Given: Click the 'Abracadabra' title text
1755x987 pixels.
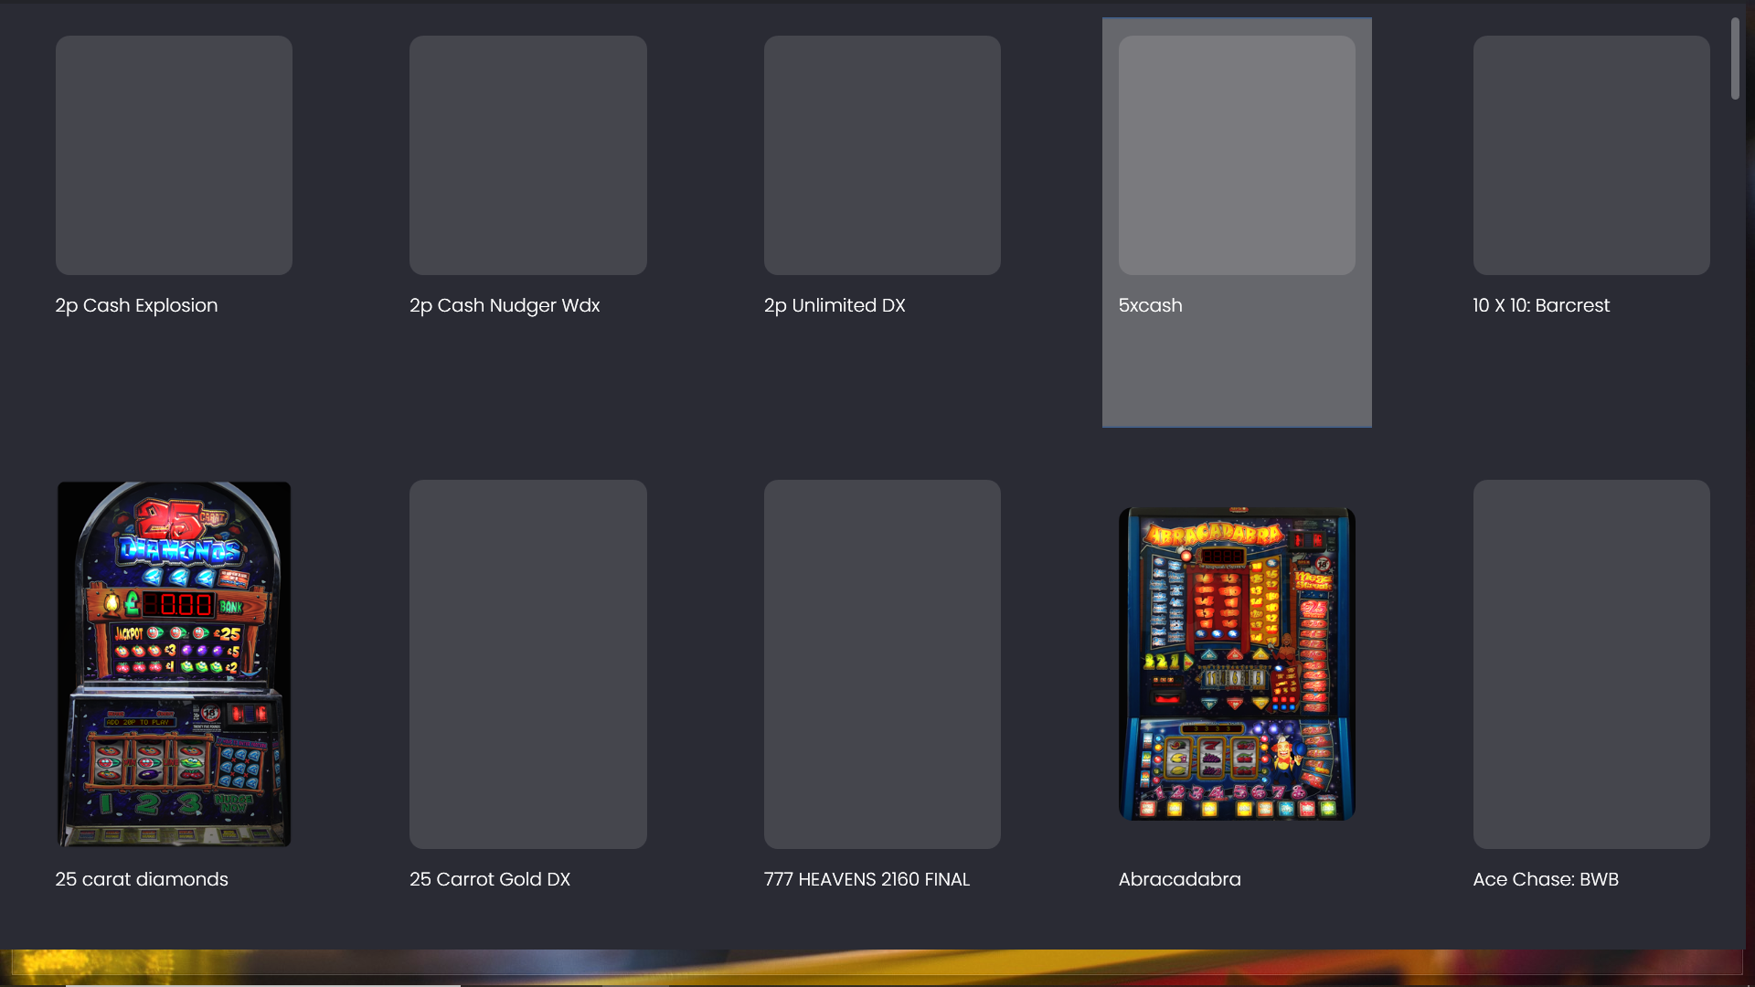Looking at the screenshot, I should pyautogui.click(x=1179, y=879).
